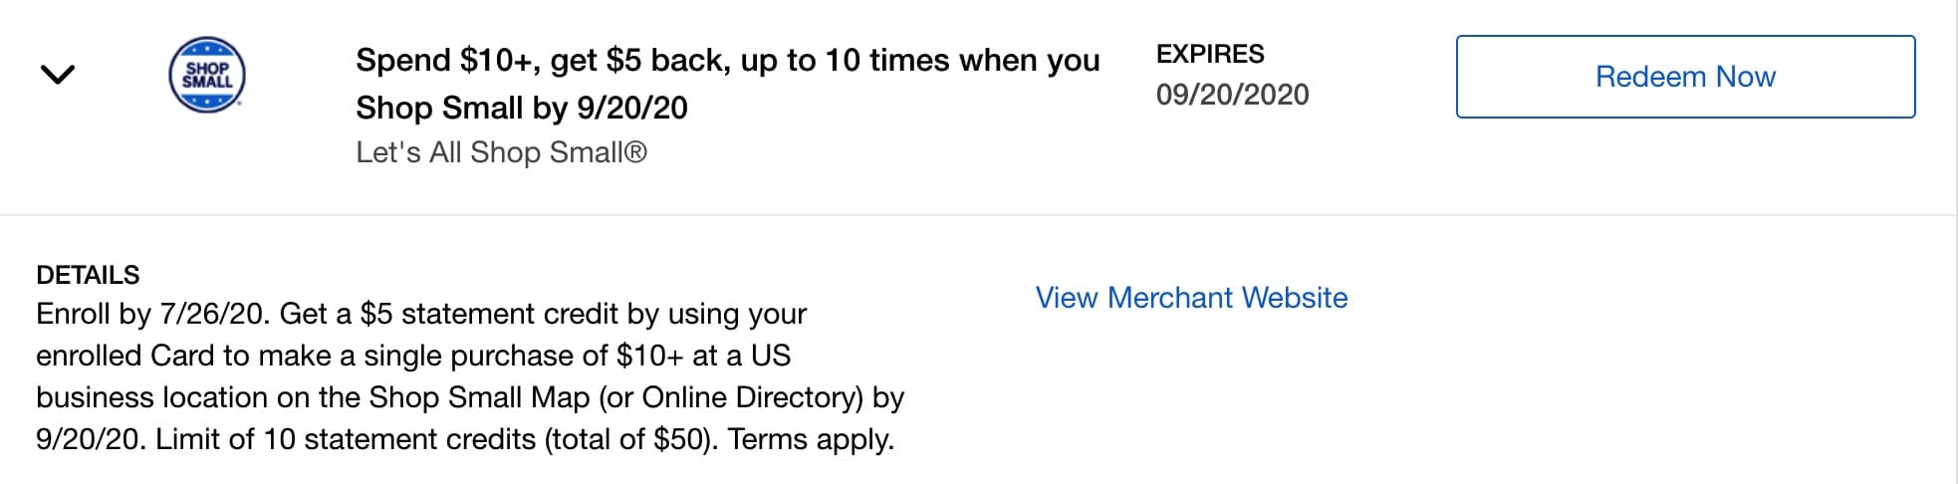Click the "Shop Small by 9/20/20" title line
Image resolution: width=1958 pixels, height=484 pixels.
522,108
